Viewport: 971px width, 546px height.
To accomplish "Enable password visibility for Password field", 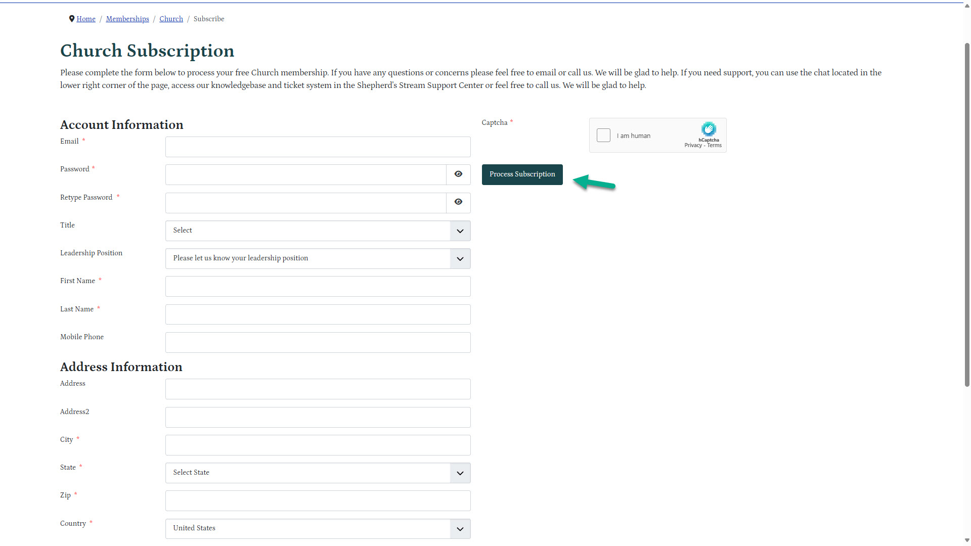I will (x=458, y=174).
